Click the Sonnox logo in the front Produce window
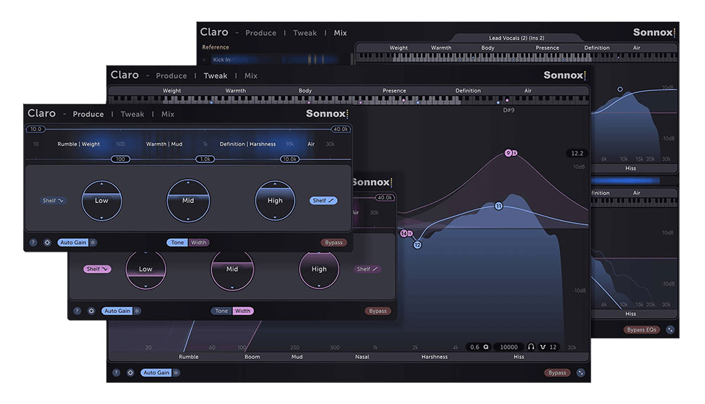Image resolution: width=705 pixels, height=404 pixels. (327, 114)
